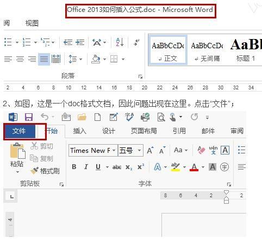The width and height of the screenshot is (262, 239).
Task: Click the 格式刷 format painter button
Action: (45, 171)
